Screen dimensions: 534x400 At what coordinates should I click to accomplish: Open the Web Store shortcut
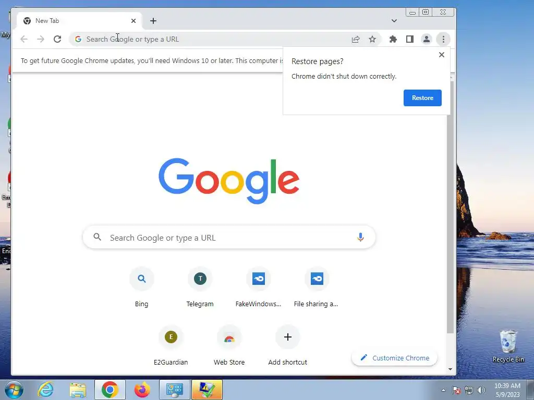pos(229,346)
